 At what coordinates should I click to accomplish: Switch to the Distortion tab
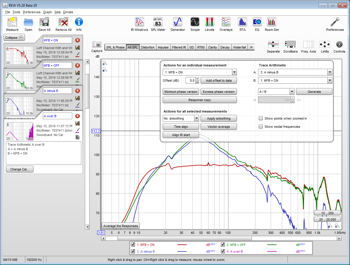(147, 47)
